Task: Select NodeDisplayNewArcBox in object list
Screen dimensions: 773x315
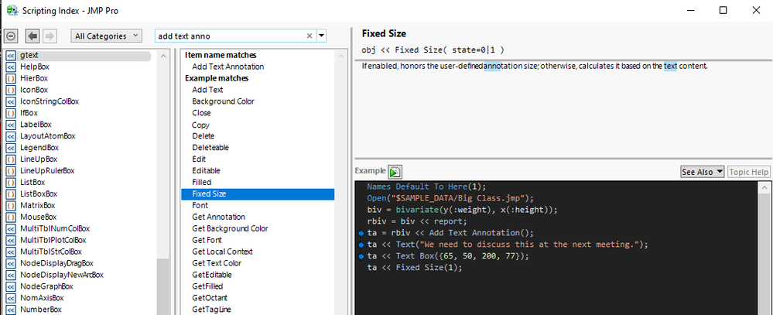Action: [x=62, y=275]
